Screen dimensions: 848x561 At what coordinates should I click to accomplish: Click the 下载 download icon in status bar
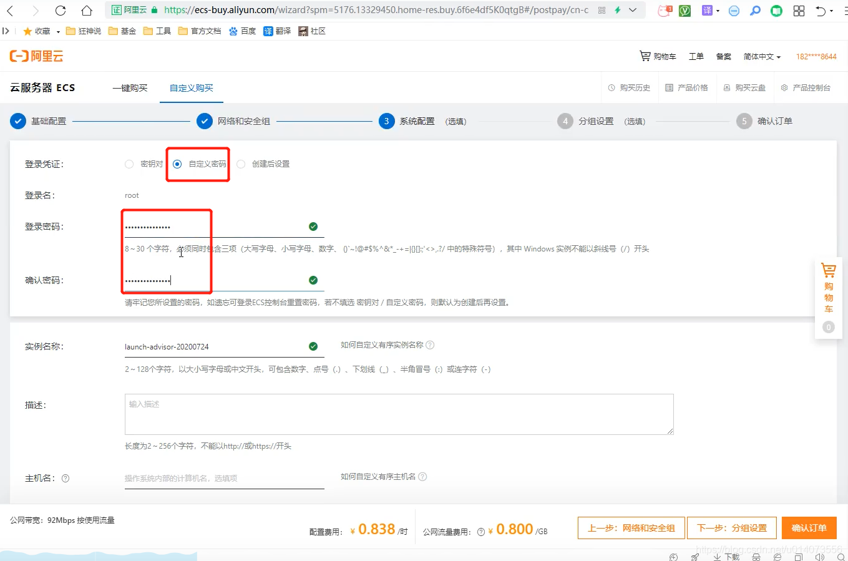click(726, 557)
